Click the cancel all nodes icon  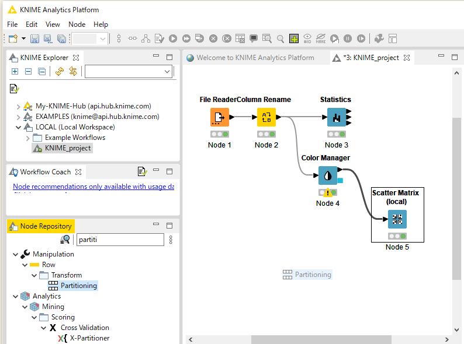click(x=227, y=38)
